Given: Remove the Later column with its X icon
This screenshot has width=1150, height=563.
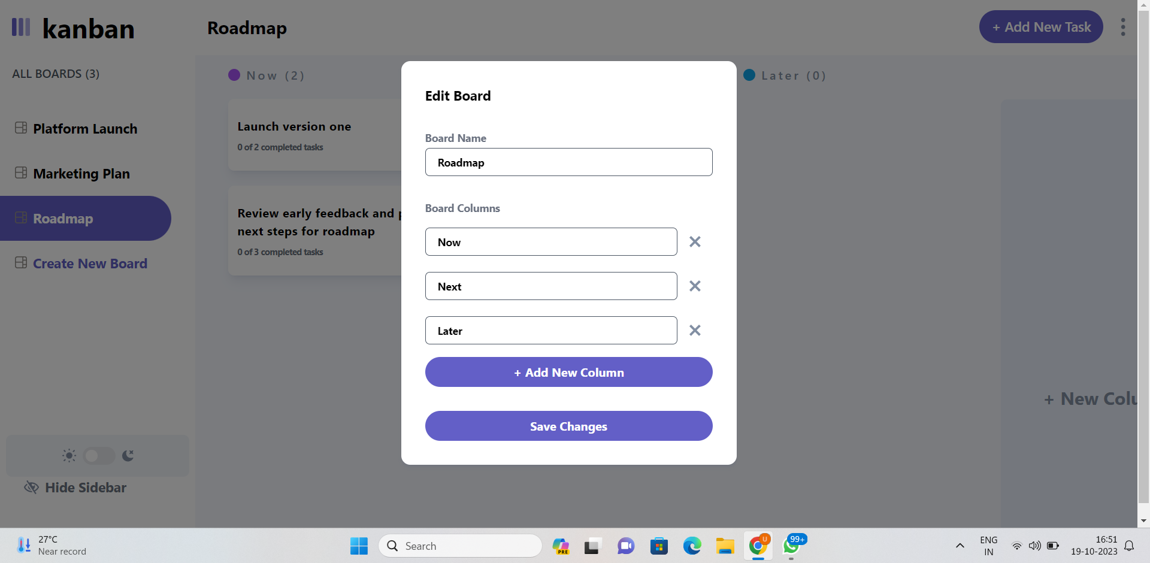Looking at the screenshot, I should [694, 330].
